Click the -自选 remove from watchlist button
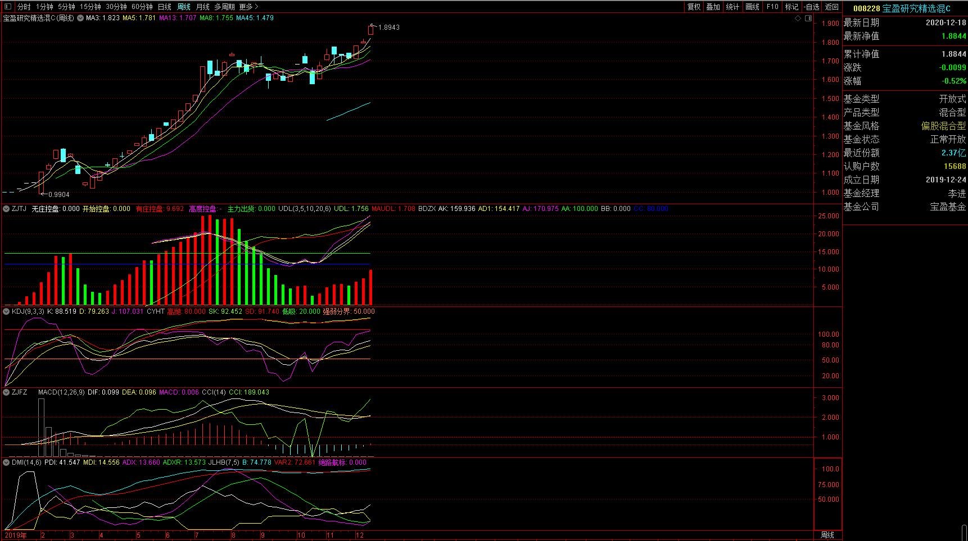Image resolution: width=968 pixels, height=541 pixels. click(x=812, y=7)
